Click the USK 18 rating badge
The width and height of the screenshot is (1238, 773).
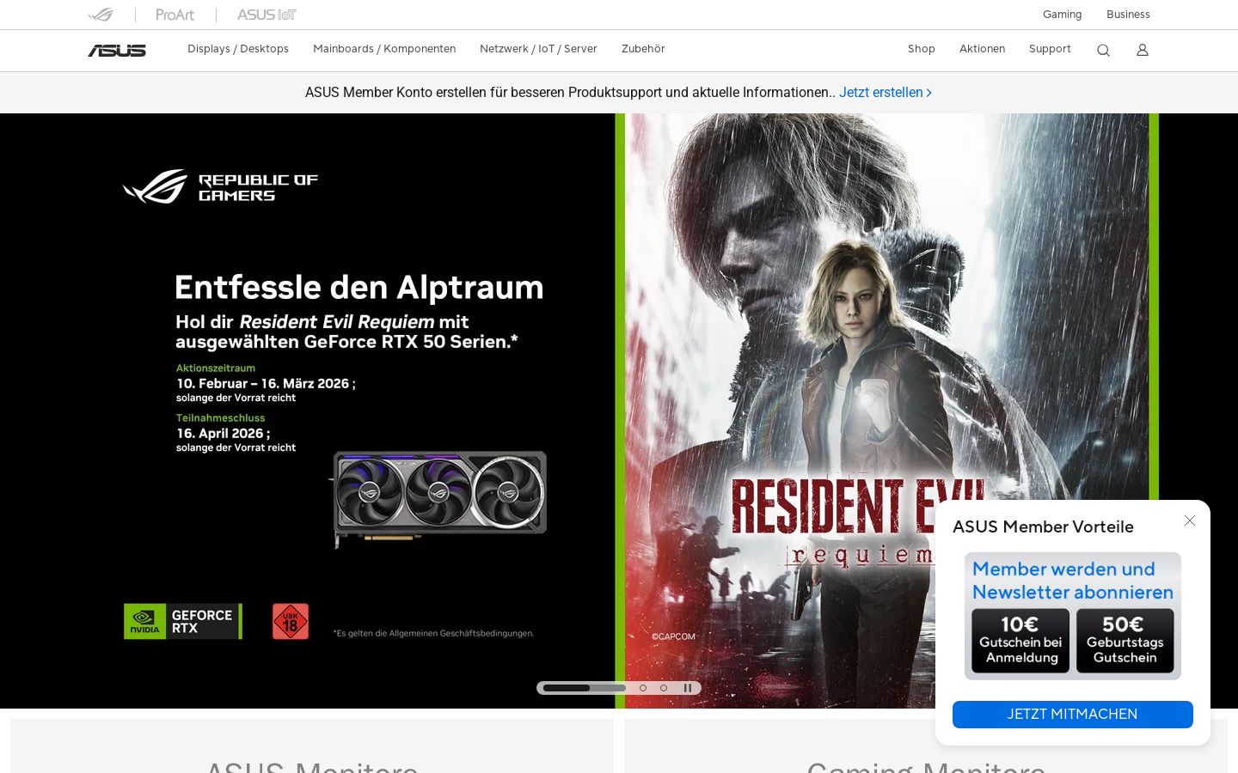[x=291, y=621]
